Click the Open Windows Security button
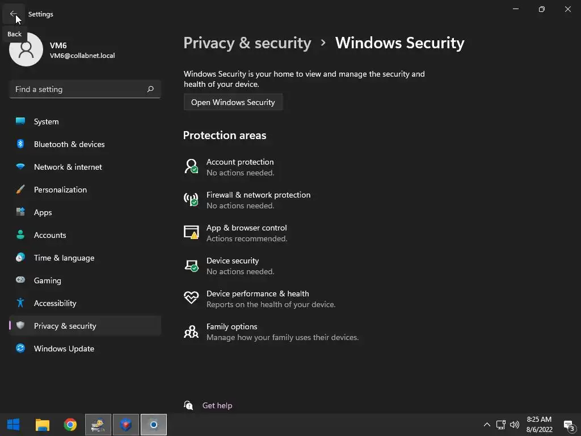The height and width of the screenshot is (436, 581). pos(233,102)
